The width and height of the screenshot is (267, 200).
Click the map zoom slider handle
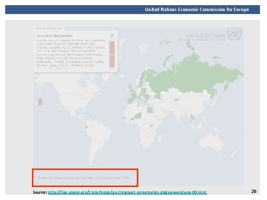pyautogui.click(x=40, y=102)
